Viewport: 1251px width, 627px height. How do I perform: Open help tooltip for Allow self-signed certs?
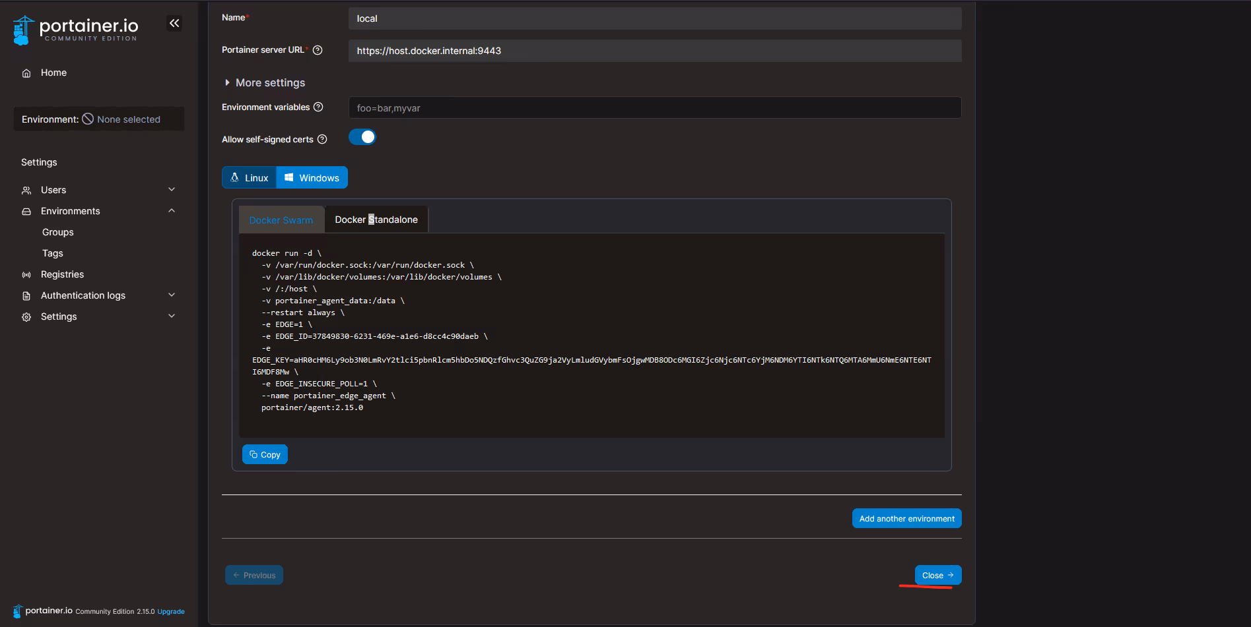(x=322, y=139)
